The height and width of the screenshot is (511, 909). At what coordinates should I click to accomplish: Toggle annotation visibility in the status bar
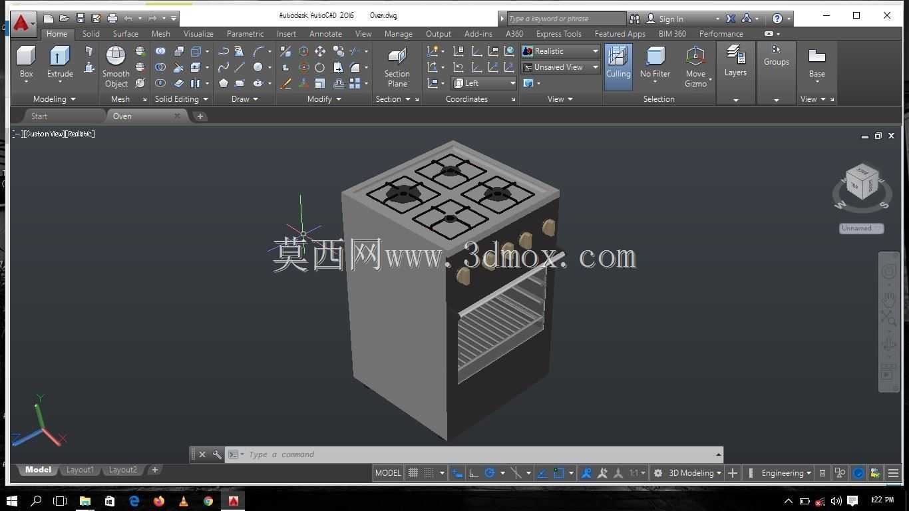(586, 473)
